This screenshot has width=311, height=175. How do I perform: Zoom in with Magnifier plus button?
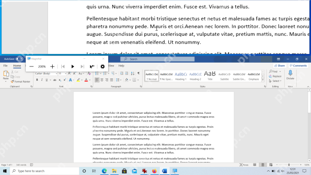(52, 66)
